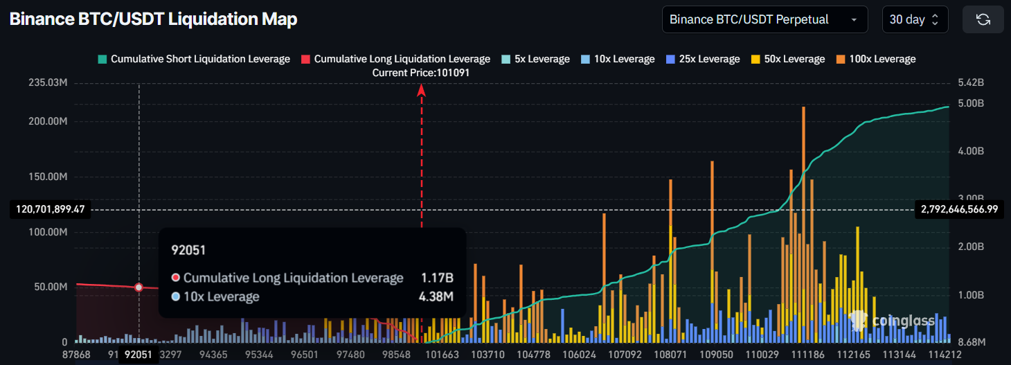Click the refresh chart icon button

pyautogui.click(x=983, y=19)
